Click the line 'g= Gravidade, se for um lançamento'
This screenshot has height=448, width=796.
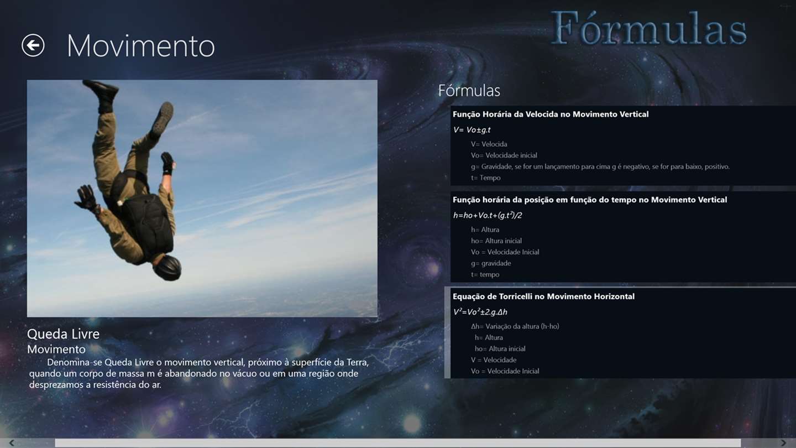(600, 166)
